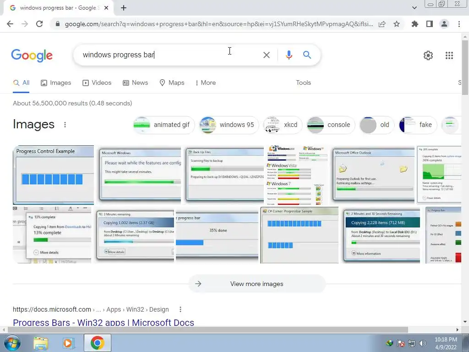Open the Images section options menu
The width and height of the screenshot is (469, 352).
65,125
